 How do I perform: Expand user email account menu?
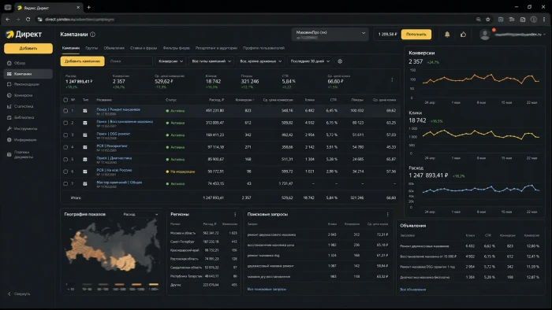[x=520, y=35]
